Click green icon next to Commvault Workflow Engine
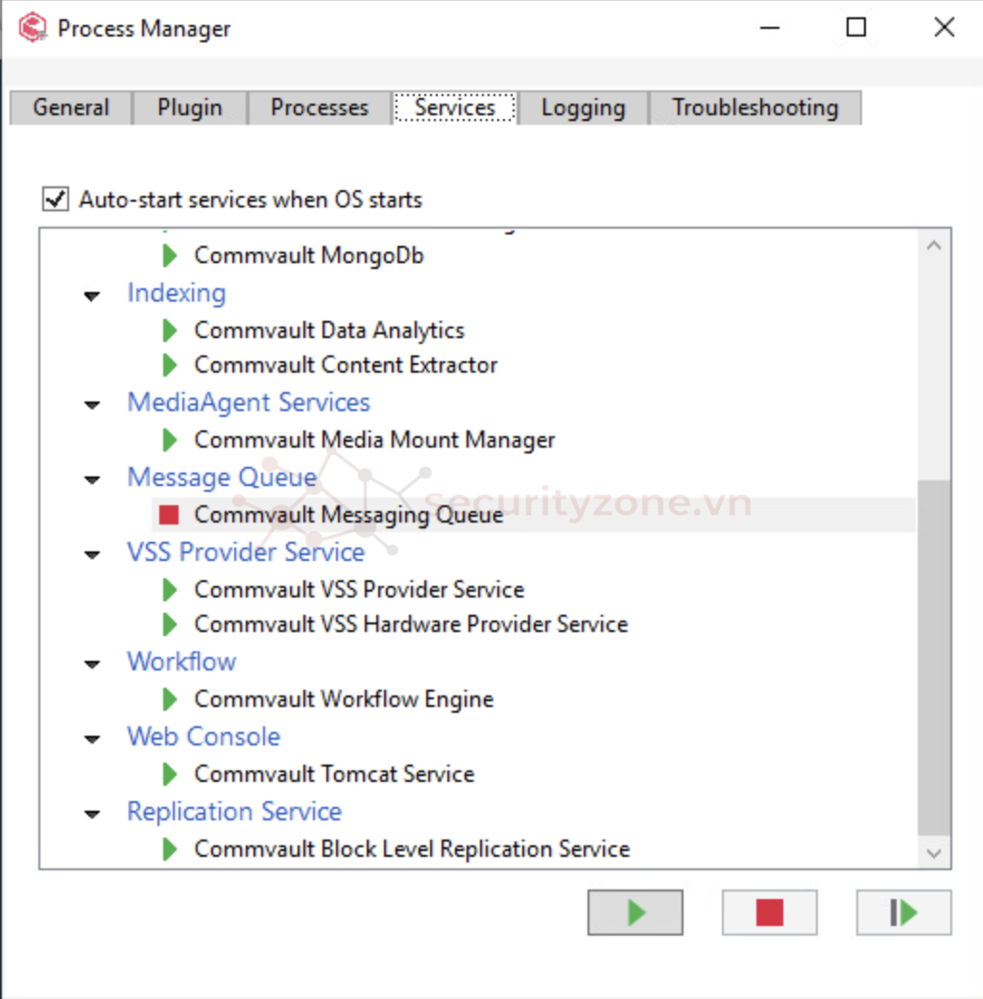 click(x=169, y=699)
